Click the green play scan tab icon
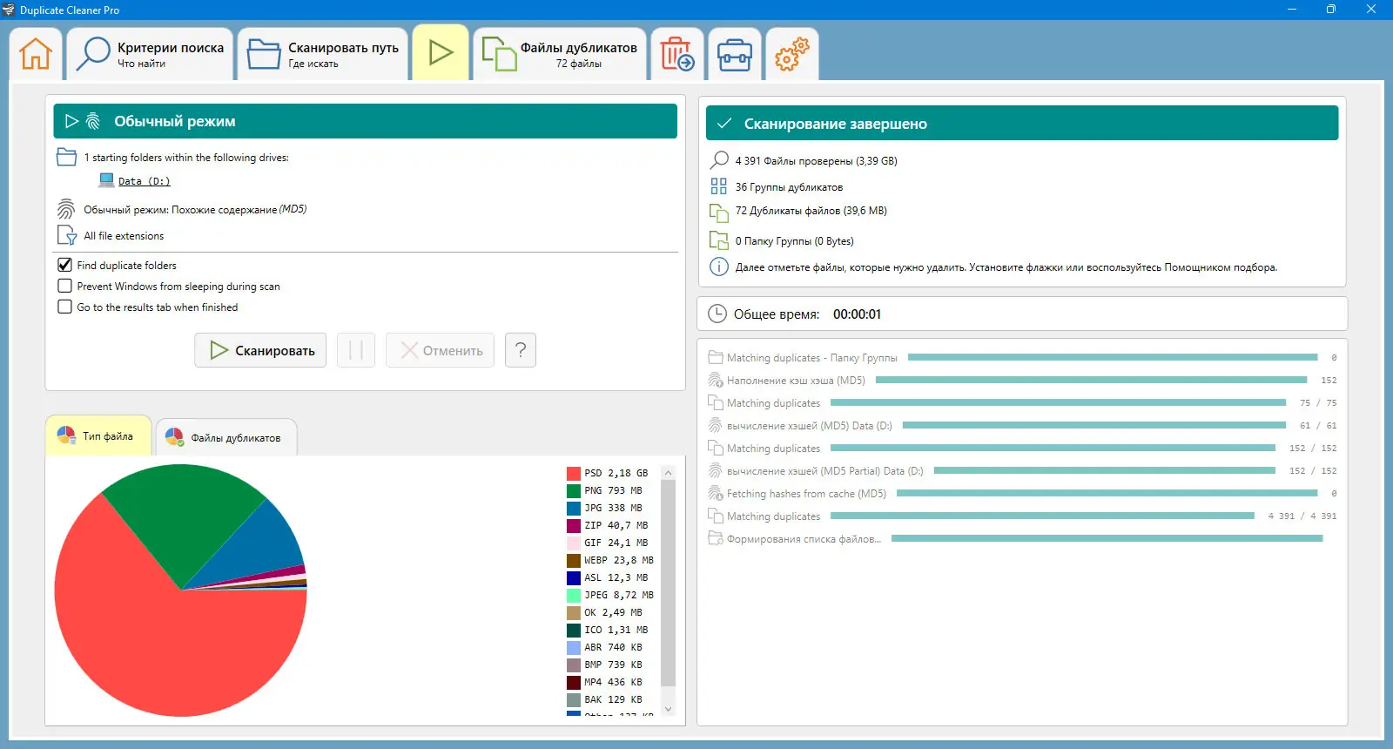 (x=441, y=53)
